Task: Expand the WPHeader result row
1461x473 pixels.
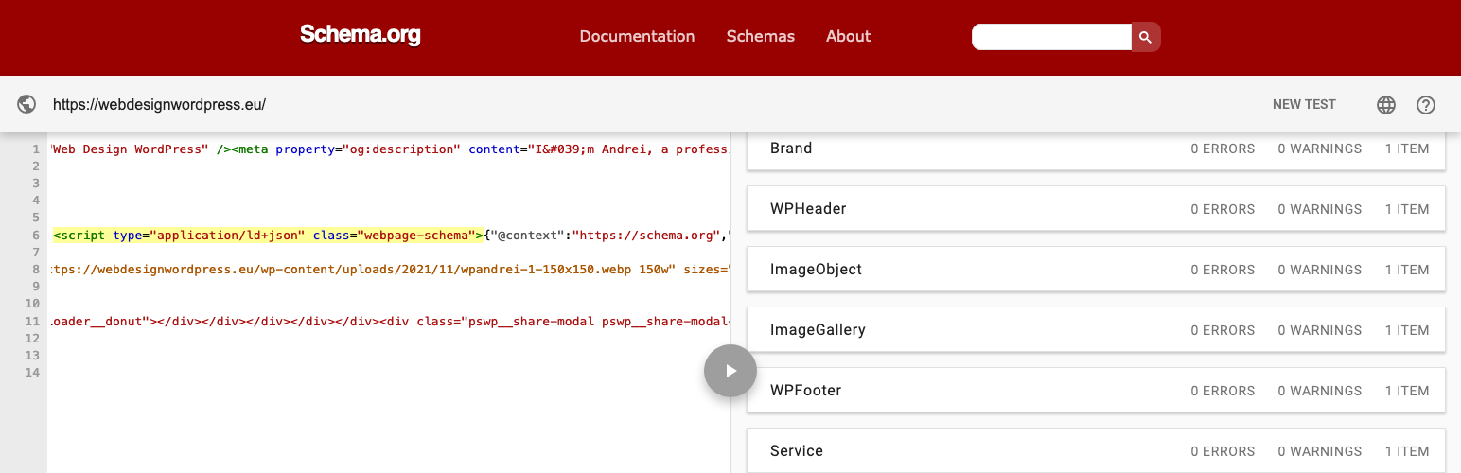Action: pyautogui.click(x=1096, y=209)
